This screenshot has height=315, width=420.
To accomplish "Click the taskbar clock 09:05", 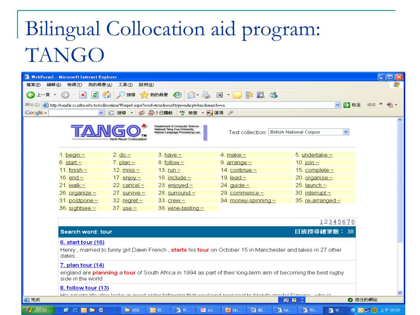I will click(x=390, y=310).
